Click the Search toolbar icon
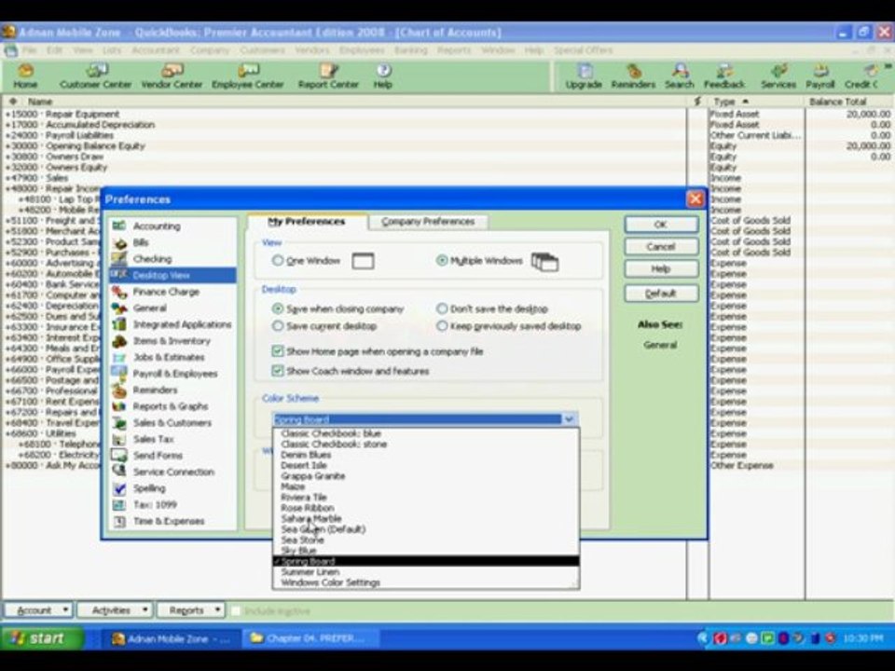This screenshot has height=671, width=895. pos(680,76)
